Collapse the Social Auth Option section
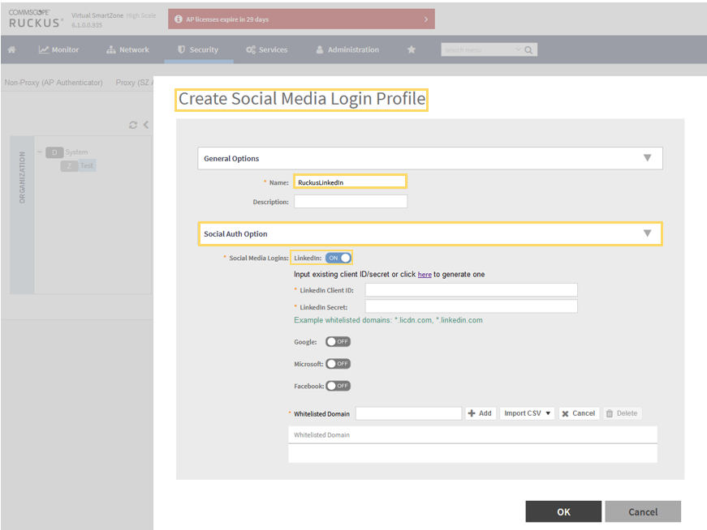 [647, 233]
